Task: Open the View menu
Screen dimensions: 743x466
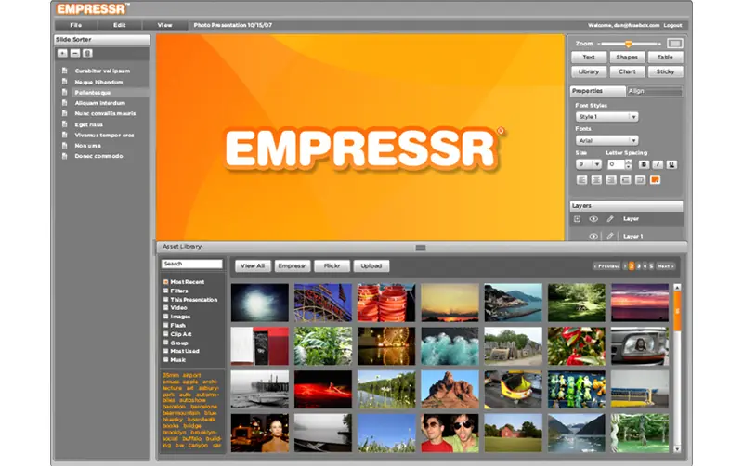Action: (164, 25)
